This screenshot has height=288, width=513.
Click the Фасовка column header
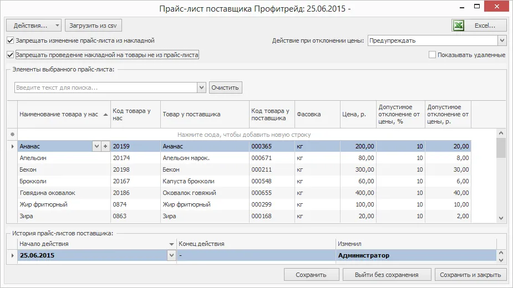(x=317, y=115)
